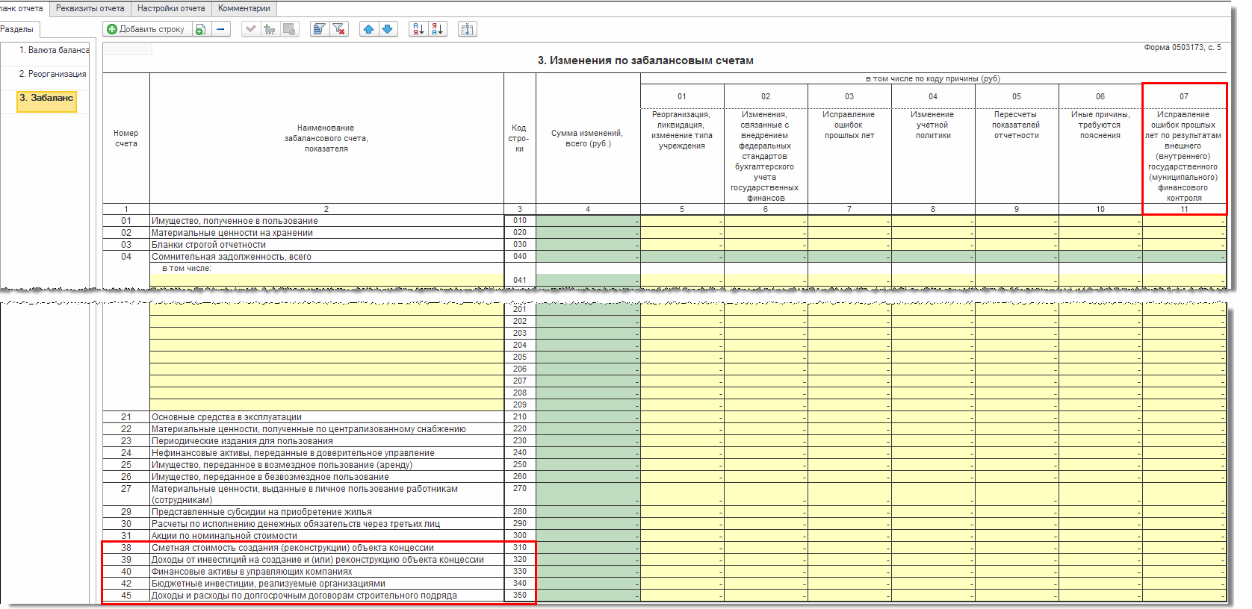Image resolution: width=1252 pixels, height=609 pixels.
Task: Click row 'Периодические издания для пользования'
Action: [326, 441]
